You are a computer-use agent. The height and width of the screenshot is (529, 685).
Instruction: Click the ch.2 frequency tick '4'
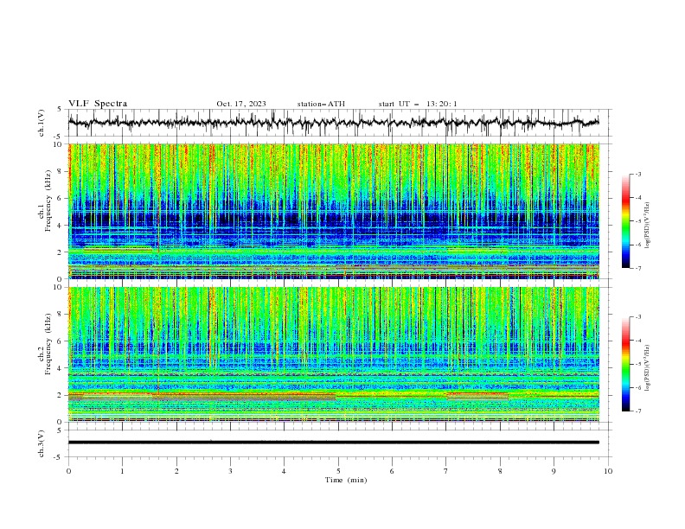(x=61, y=368)
